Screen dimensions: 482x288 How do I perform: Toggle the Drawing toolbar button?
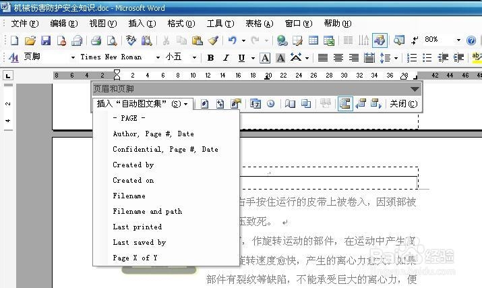pyautogui.click(x=380, y=40)
